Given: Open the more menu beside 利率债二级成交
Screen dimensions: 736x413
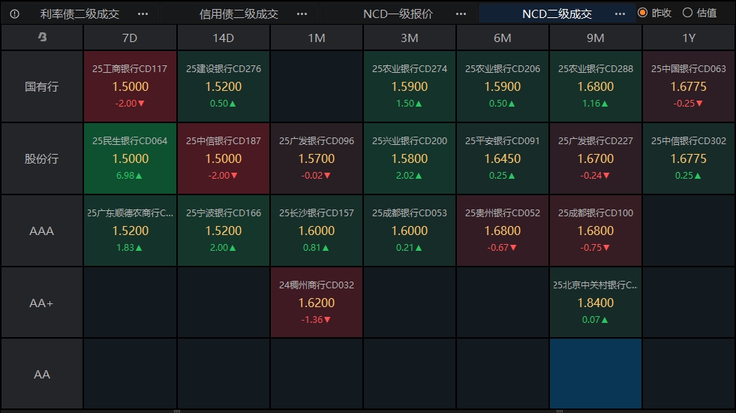Looking at the screenshot, I should [143, 14].
